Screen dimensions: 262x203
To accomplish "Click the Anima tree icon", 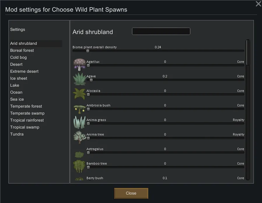I will (x=79, y=137).
